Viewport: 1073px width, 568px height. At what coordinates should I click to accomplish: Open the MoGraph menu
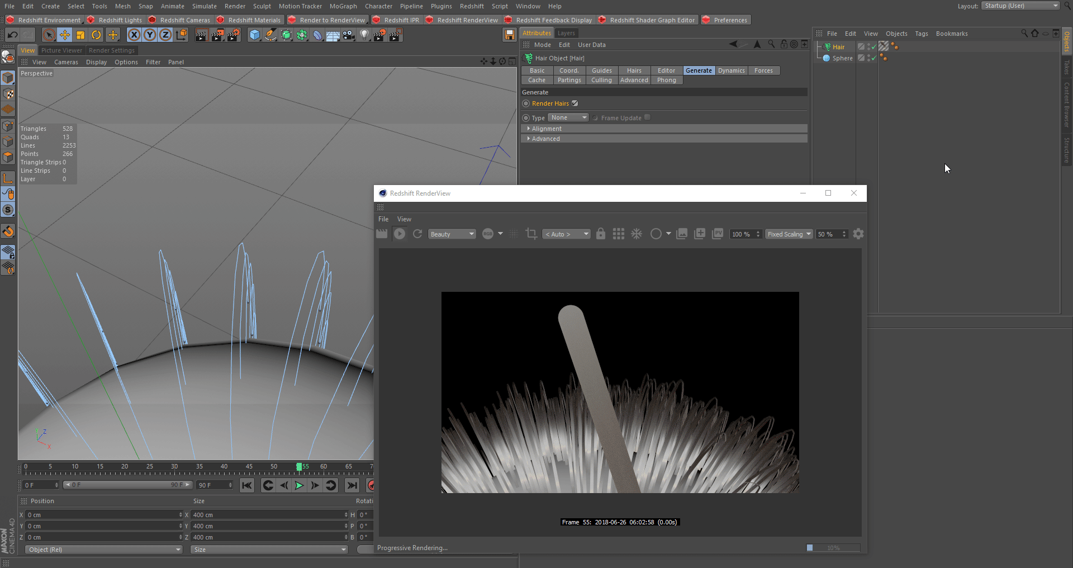(343, 6)
